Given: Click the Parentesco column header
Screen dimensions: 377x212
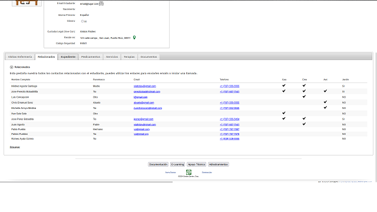Looking at the screenshot, I should [x=99, y=79].
